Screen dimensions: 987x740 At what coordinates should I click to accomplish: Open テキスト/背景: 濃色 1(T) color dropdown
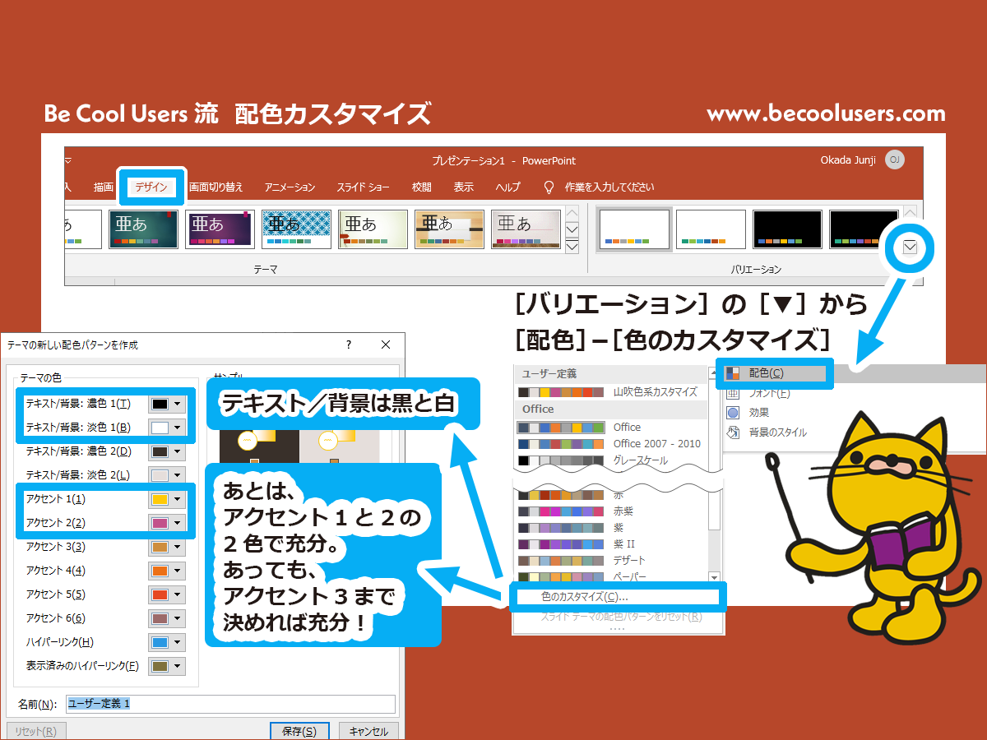coord(168,404)
